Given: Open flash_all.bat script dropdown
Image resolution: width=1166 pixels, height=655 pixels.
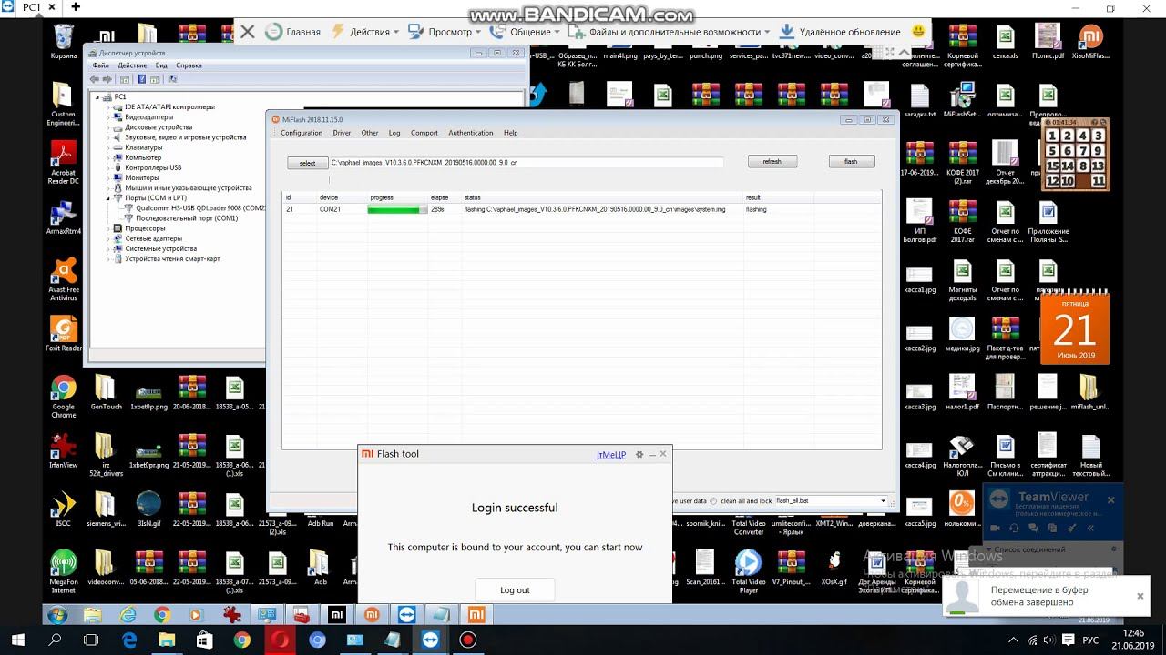Looking at the screenshot, I should pyautogui.click(x=883, y=501).
